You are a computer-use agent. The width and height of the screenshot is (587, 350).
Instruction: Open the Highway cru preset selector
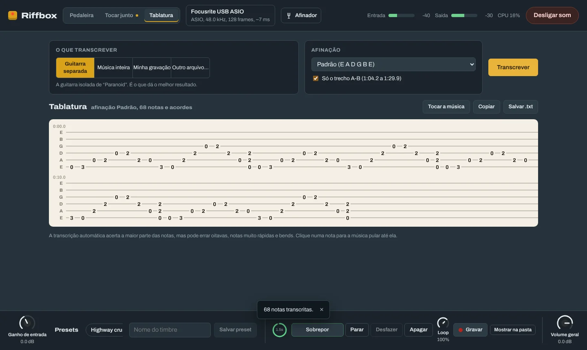click(104, 330)
